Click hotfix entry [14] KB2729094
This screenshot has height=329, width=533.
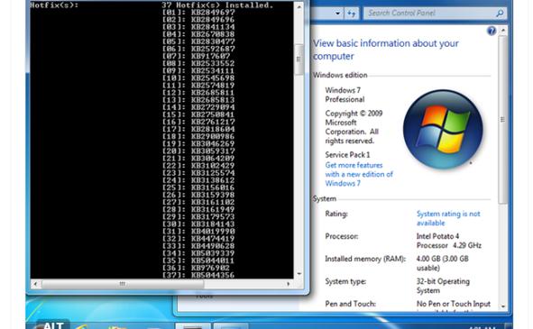pyautogui.click(x=198, y=107)
